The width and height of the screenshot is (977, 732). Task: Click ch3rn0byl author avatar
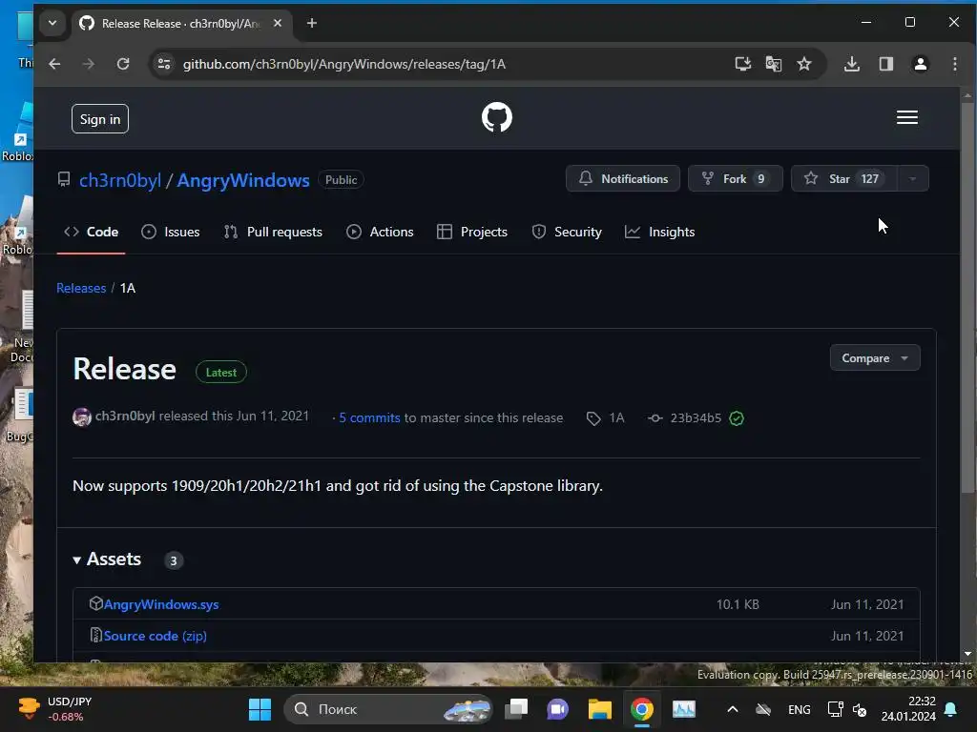point(82,417)
